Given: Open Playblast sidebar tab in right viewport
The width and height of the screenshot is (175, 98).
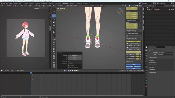Looking at the screenshot, I should pyautogui.click(x=143, y=28).
